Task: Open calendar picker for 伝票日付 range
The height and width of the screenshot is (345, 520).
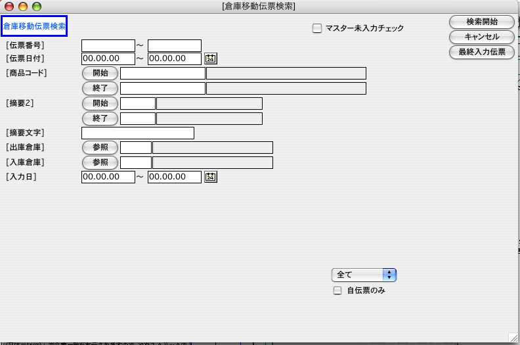Action: (x=210, y=58)
